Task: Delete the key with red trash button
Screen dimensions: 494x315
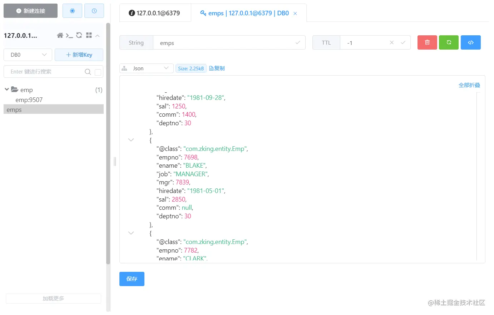Action: pyautogui.click(x=427, y=42)
